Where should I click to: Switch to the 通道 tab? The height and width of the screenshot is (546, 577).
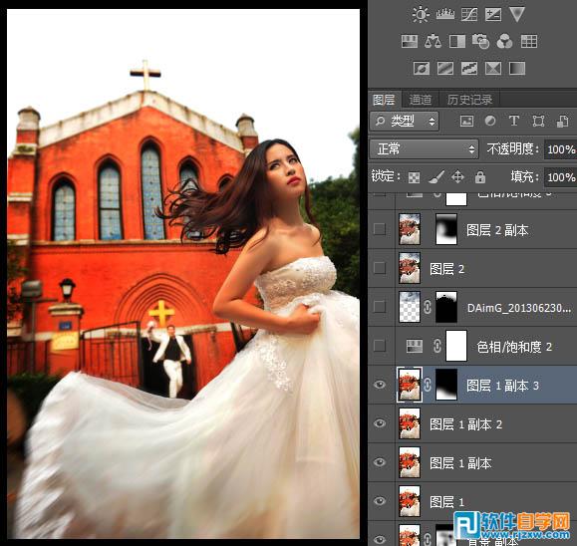tap(420, 100)
